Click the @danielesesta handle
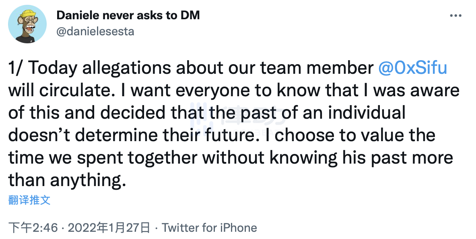Image resolution: width=476 pixels, height=239 pixels. (95, 31)
